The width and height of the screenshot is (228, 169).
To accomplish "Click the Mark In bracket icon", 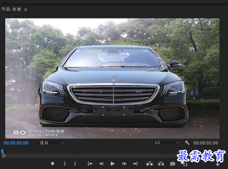I will (x=65, y=164).
